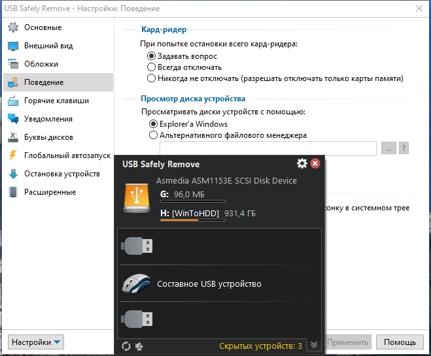Click the chat bubbles icon beside Уведомления
This screenshot has height=356, width=431.
(x=13, y=119)
